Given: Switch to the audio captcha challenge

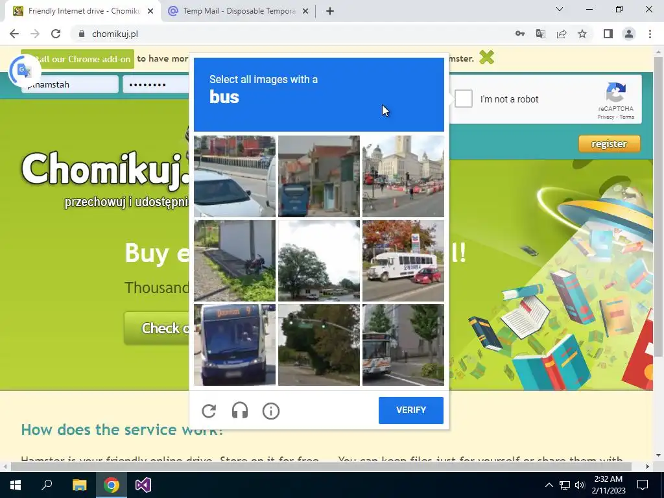Looking at the screenshot, I should pos(240,410).
